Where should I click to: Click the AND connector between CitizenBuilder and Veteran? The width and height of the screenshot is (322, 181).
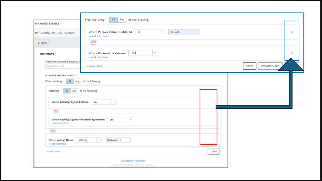pos(93,42)
